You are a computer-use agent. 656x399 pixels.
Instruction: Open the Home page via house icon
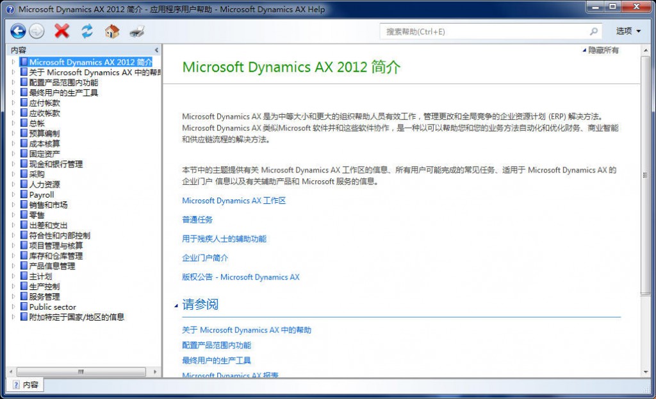tap(111, 31)
